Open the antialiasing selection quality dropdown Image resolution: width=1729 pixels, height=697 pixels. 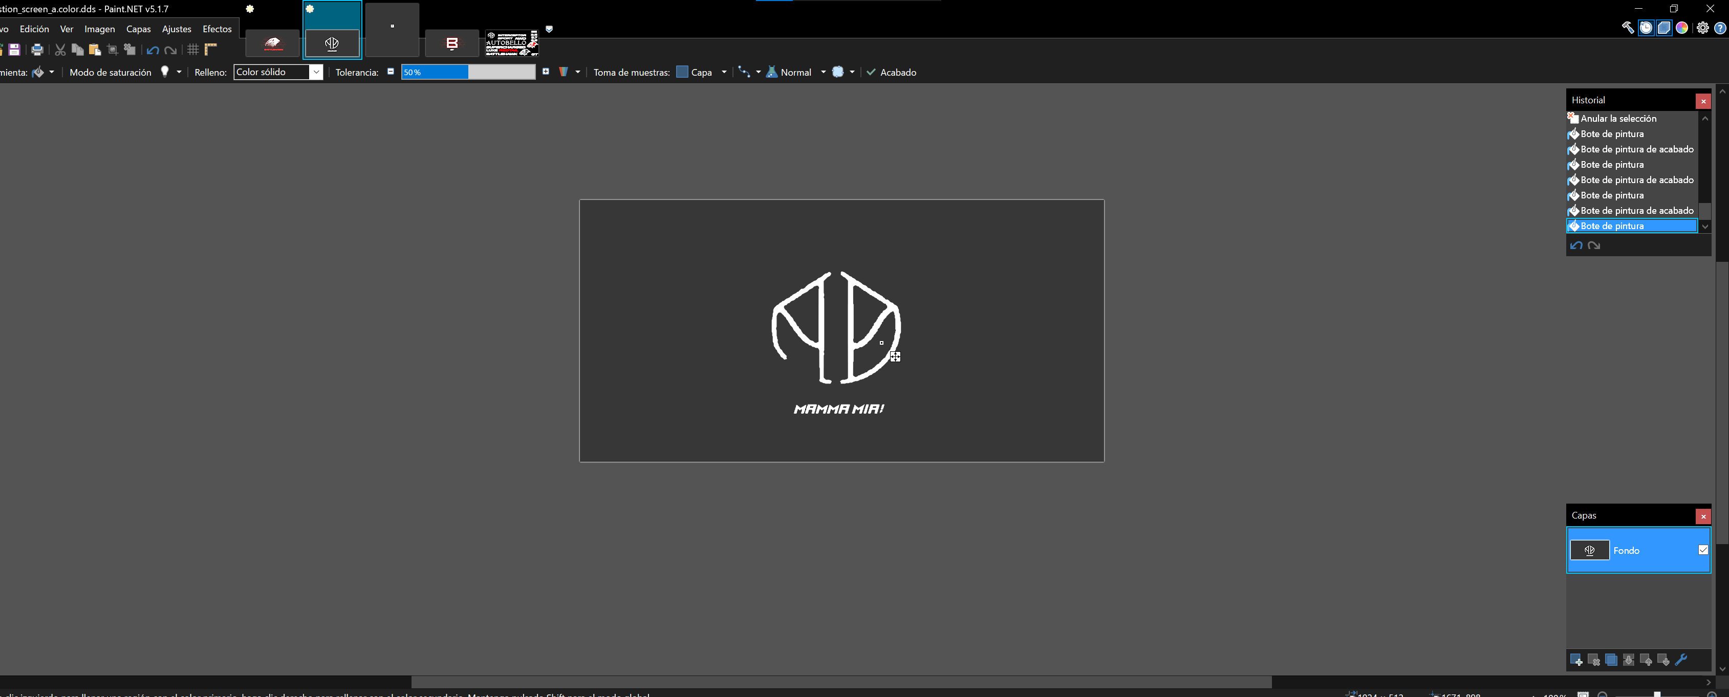(x=843, y=72)
